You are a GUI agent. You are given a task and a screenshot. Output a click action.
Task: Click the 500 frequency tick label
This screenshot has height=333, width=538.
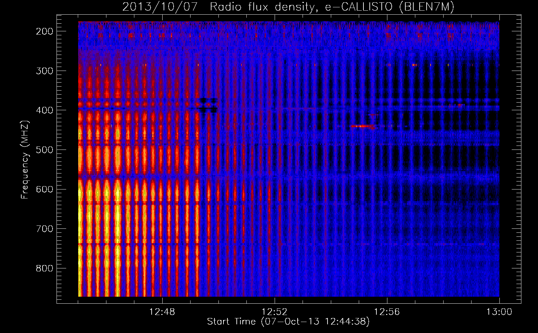(x=45, y=150)
